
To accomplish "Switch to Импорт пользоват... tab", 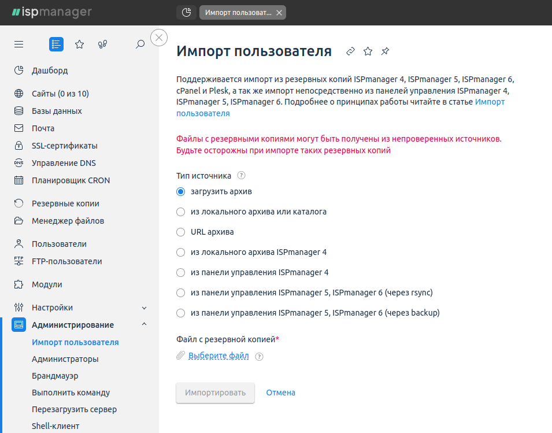I will click(x=238, y=13).
